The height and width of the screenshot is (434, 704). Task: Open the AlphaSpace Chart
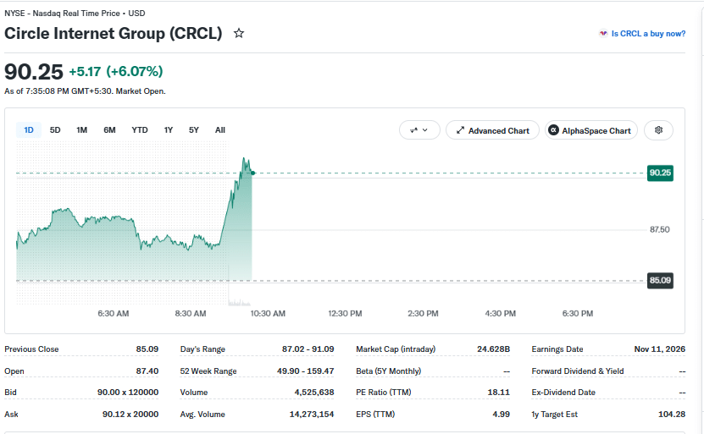pos(591,130)
